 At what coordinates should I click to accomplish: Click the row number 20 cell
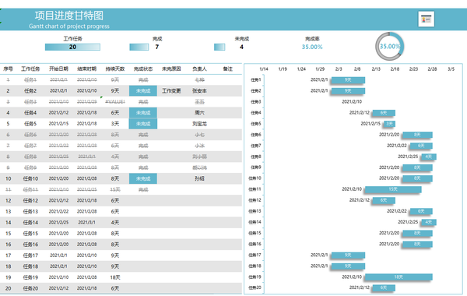(8, 288)
